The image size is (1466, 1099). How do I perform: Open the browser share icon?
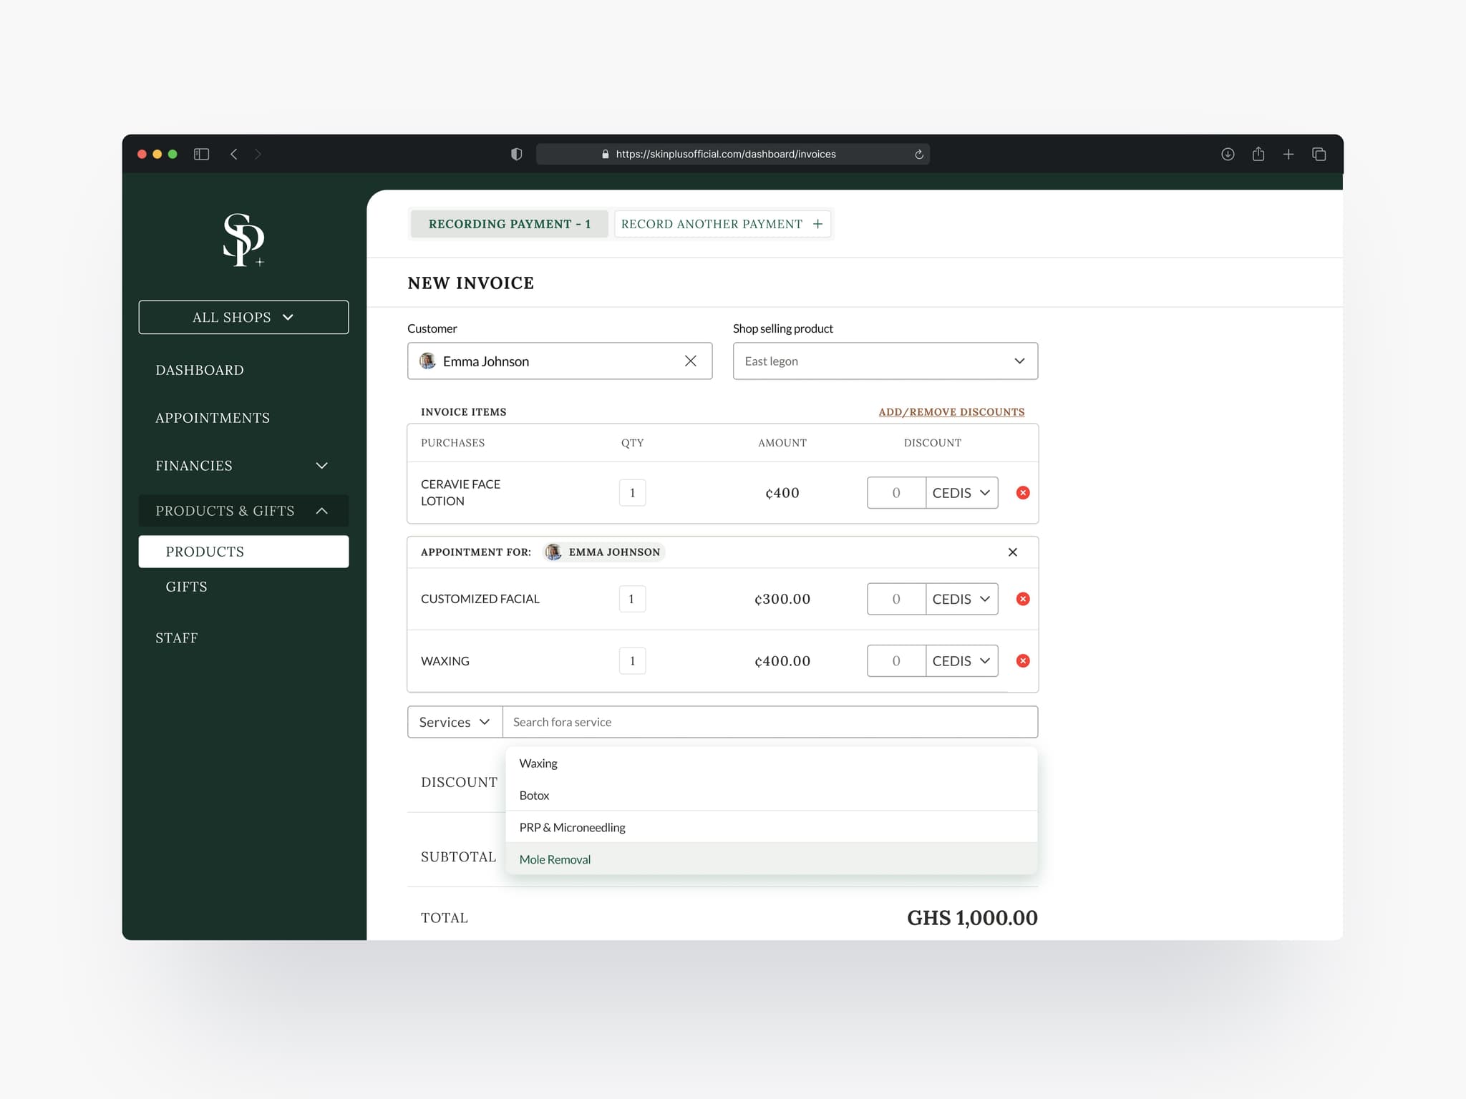(1258, 154)
